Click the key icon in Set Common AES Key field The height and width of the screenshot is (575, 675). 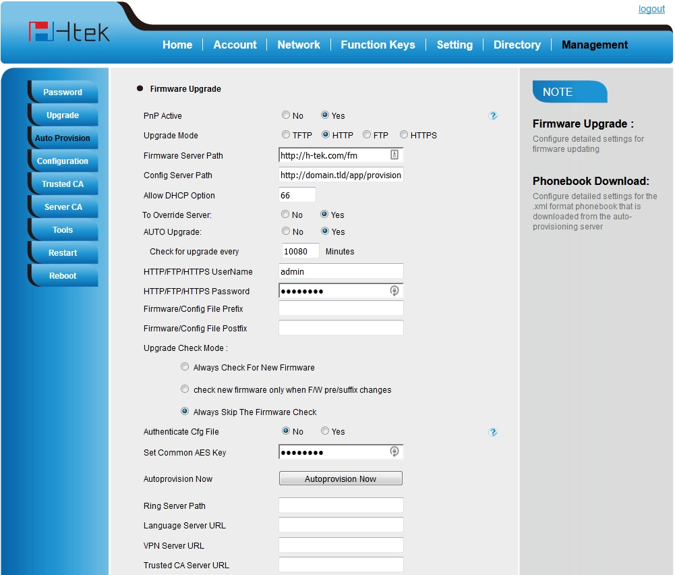(x=394, y=451)
